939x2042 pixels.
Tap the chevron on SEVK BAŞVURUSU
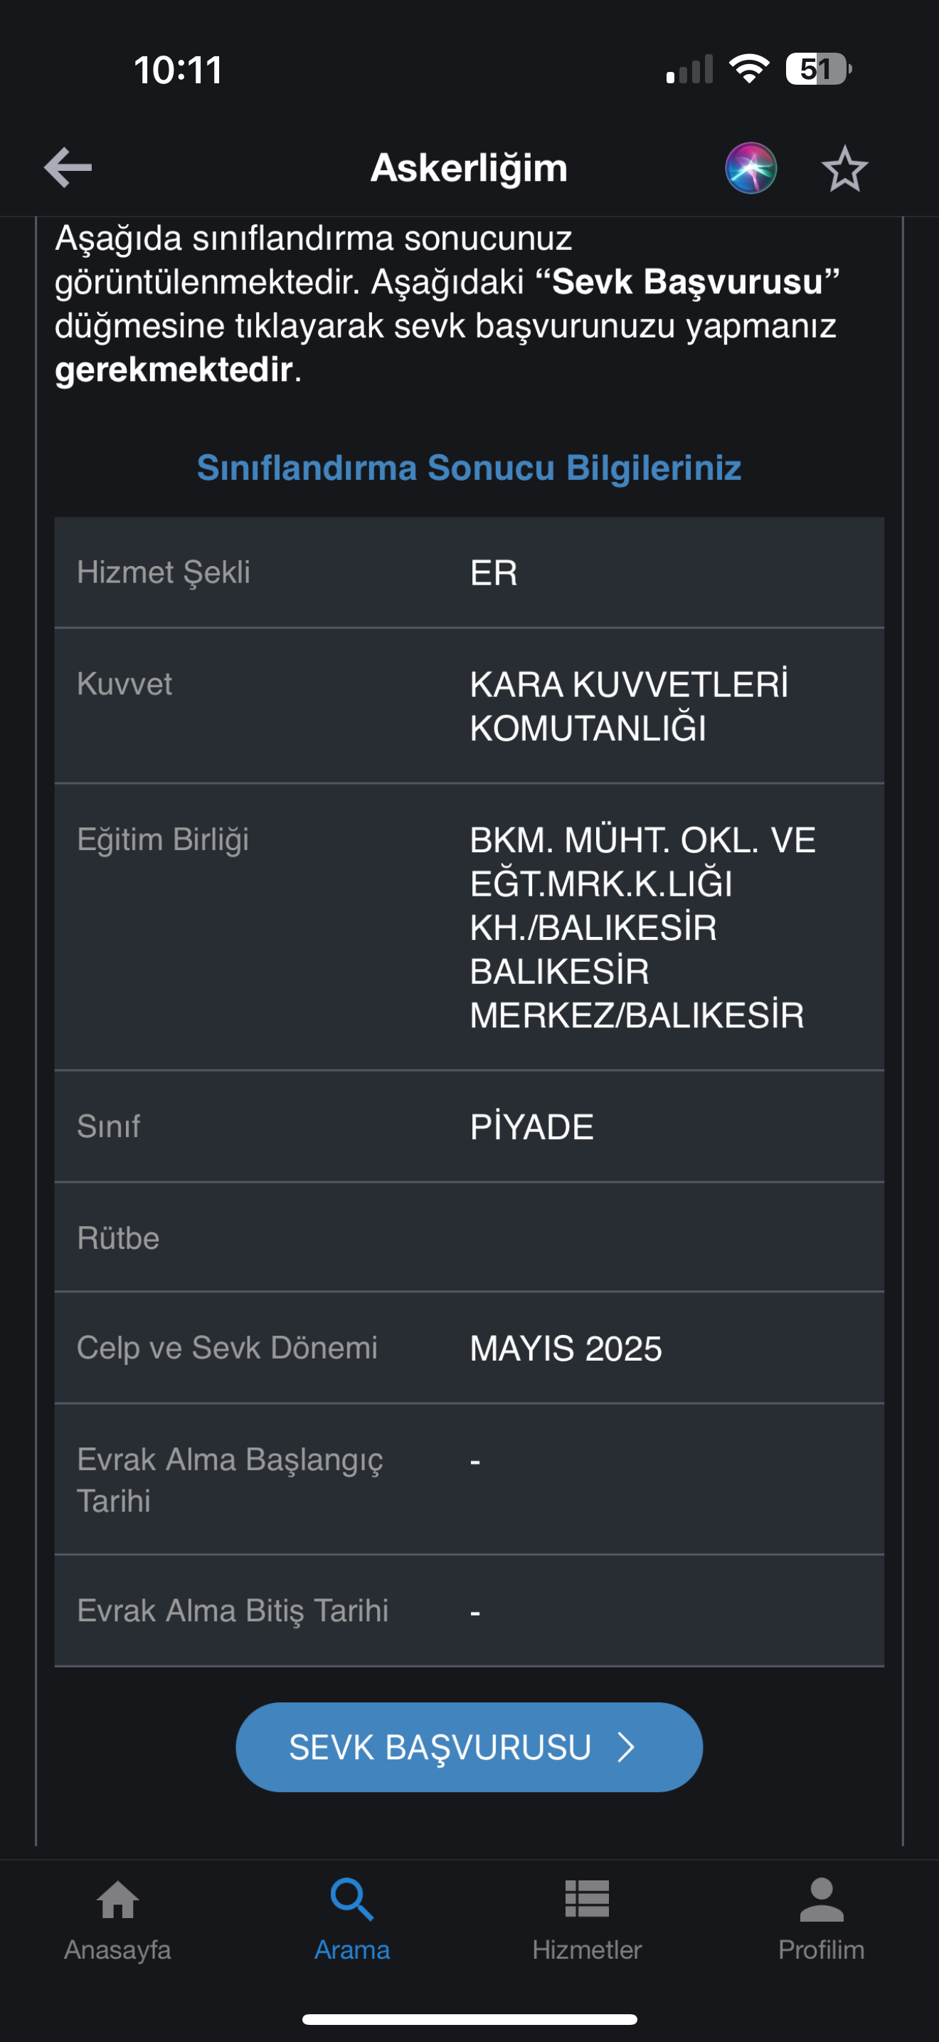pos(626,1747)
